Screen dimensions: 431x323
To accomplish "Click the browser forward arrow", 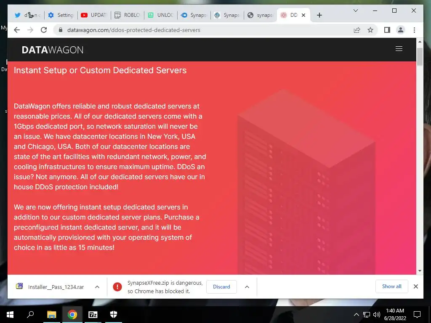I will coord(30,30).
